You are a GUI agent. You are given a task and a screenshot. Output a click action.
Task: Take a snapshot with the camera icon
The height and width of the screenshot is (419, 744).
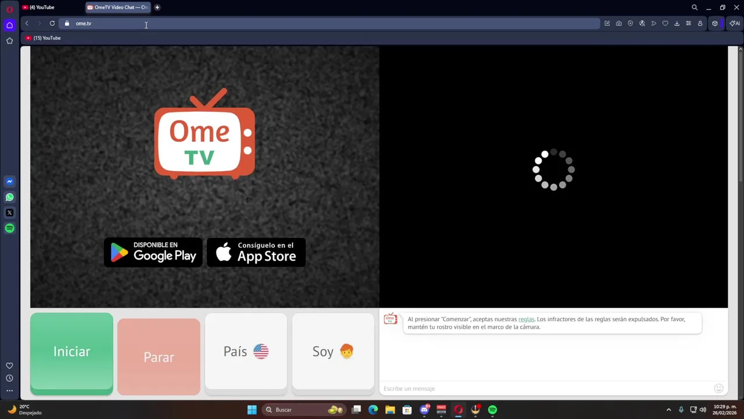point(618,23)
